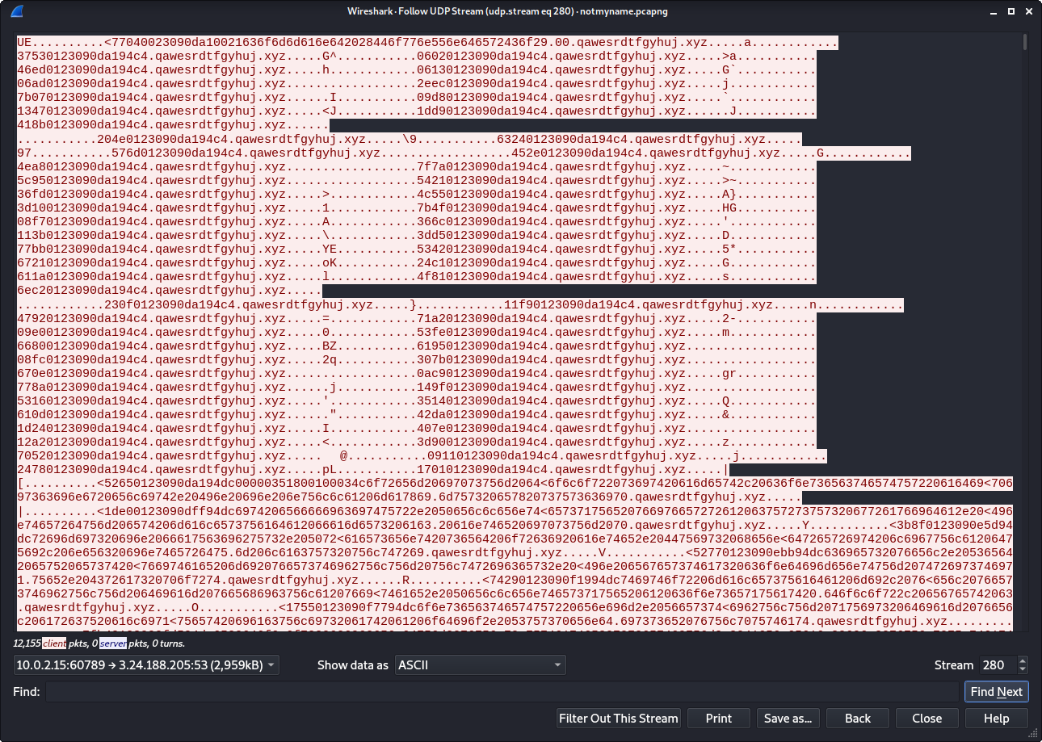Click the packet count status text line
The width and height of the screenshot is (1042, 742).
coord(99,643)
